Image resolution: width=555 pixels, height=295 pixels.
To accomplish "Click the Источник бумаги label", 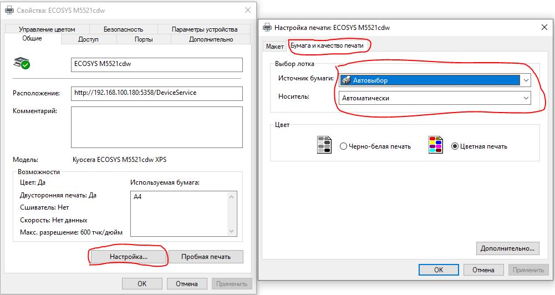I will pyautogui.click(x=306, y=78).
